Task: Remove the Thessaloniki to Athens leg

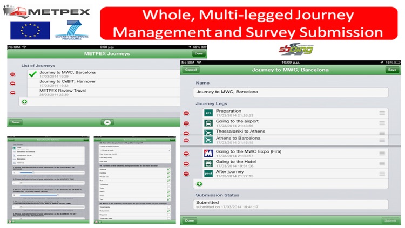Action: pyautogui.click(x=186, y=133)
